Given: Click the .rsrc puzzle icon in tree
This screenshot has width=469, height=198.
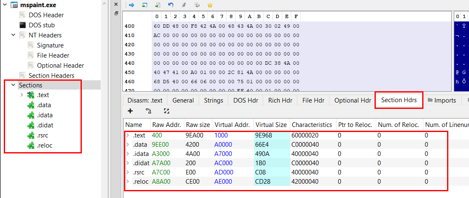Looking at the screenshot, I should pos(31,135).
